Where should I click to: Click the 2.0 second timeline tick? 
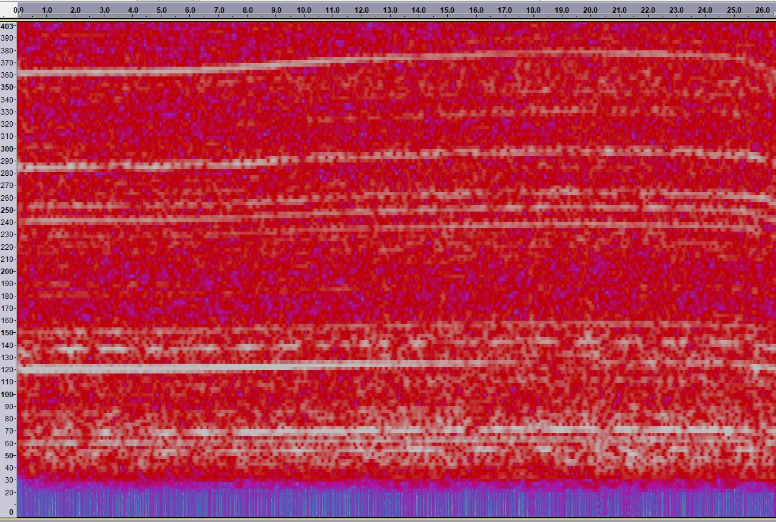point(75,10)
